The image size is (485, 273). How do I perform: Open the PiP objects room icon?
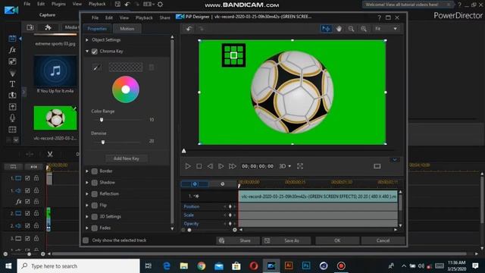pos(12,61)
